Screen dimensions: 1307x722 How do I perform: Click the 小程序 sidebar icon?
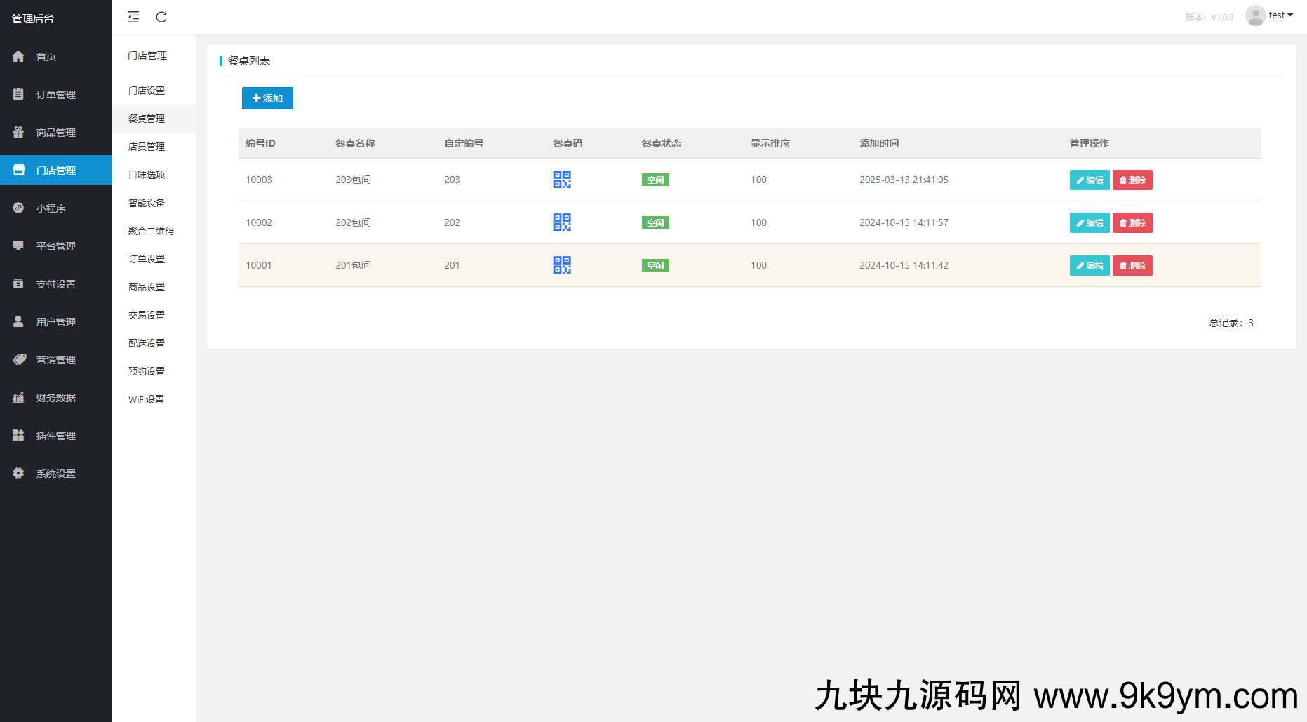tap(18, 208)
